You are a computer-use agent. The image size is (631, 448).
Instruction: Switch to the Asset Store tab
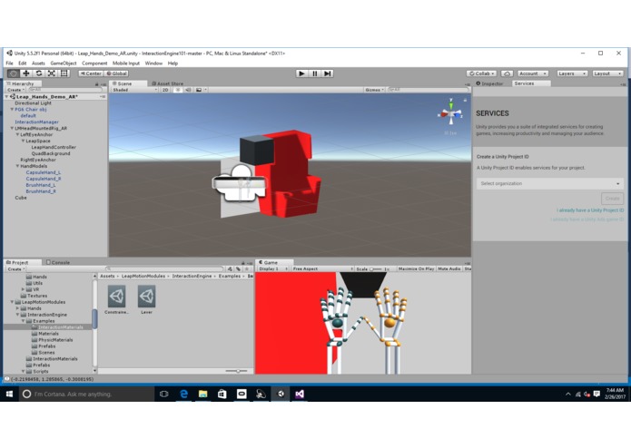[167, 83]
